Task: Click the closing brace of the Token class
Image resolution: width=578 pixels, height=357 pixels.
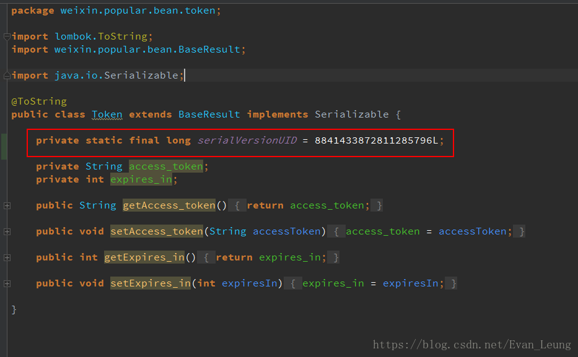Action: coord(14,309)
